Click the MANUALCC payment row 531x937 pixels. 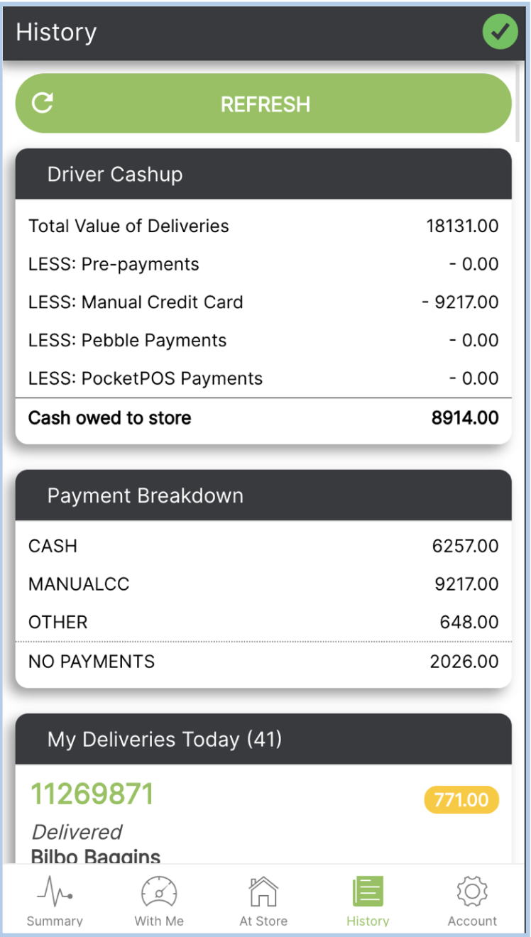263,584
